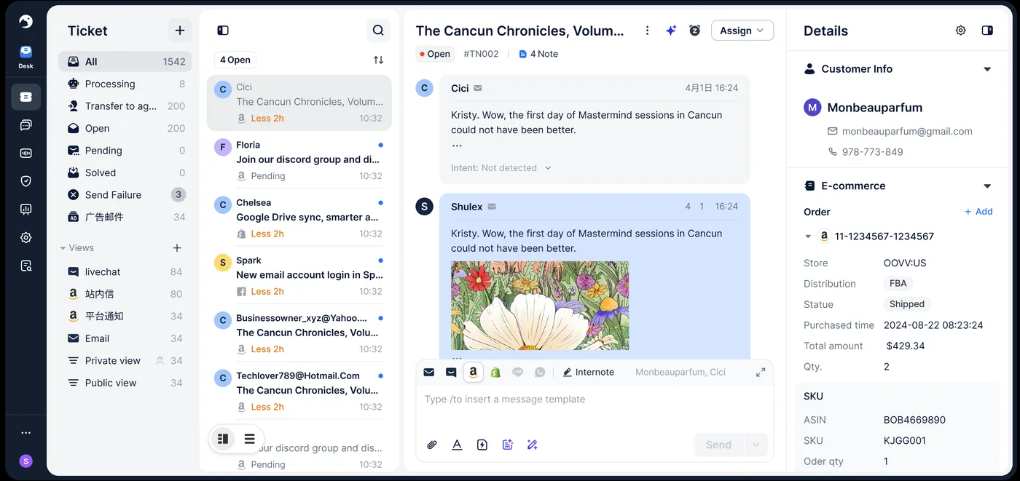Open the flower image thumbnail in Shulex message
The image size is (1020, 481).
540,306
